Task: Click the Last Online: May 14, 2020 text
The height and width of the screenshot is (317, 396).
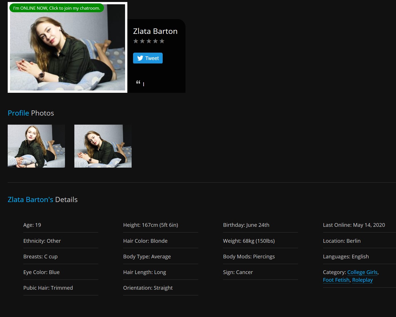Action: (354, 225)
